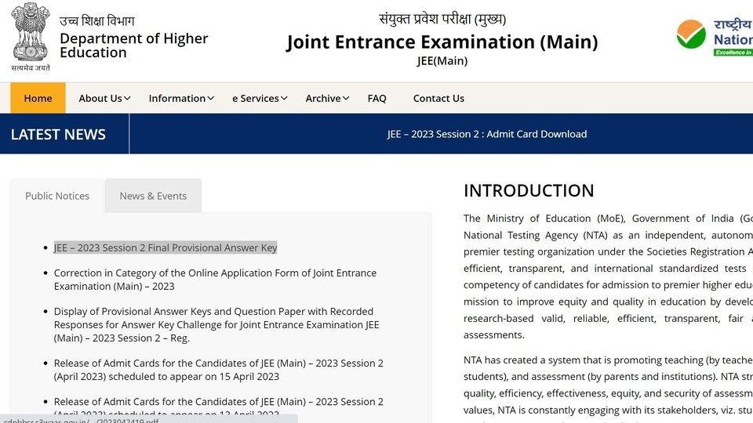Click the Session 2 Admit Card Download ticker
753x423 pixels.
[487, 134]
